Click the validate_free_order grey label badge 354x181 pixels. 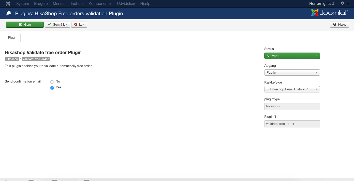coord(36,59)
